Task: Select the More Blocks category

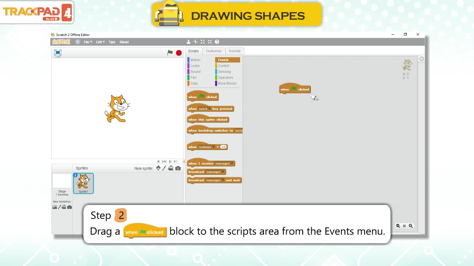Action: (x=227, y=83)
